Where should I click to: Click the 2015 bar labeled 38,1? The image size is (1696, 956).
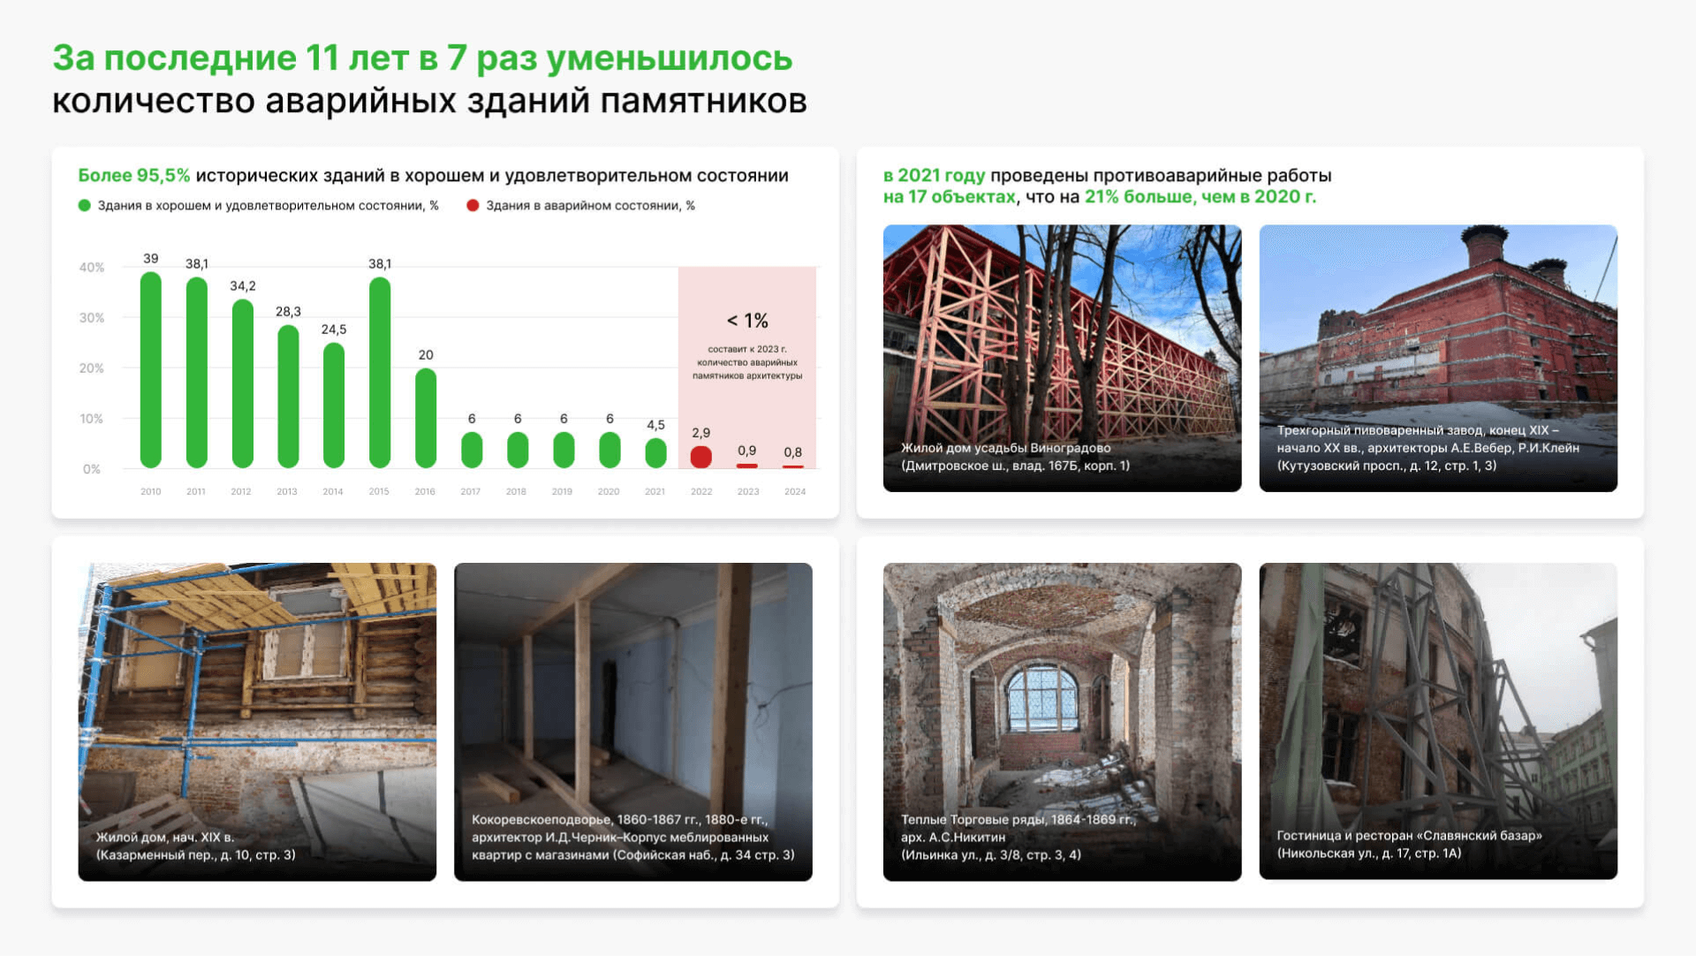point(380,372)
